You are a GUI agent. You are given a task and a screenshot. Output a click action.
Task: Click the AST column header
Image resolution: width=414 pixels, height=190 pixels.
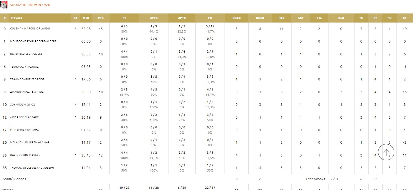(301, 18)
